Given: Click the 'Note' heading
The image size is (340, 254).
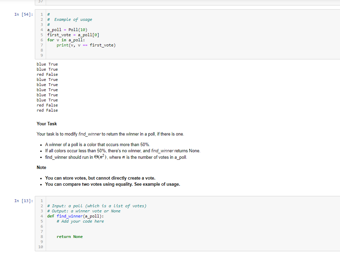Looking at the screenshot, I should (x=41, y=167).
